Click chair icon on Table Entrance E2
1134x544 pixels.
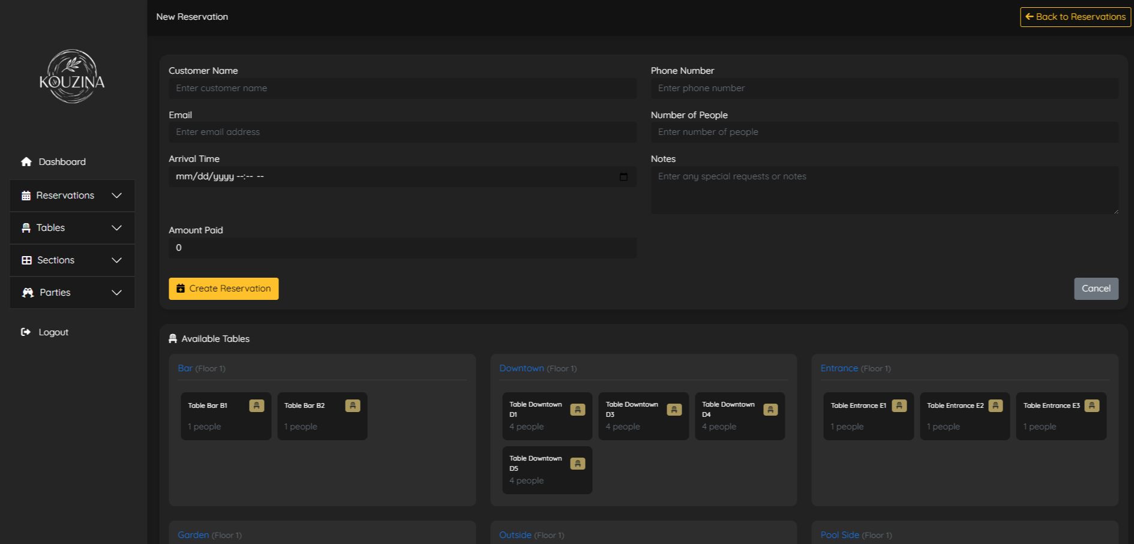pos(995,406)
